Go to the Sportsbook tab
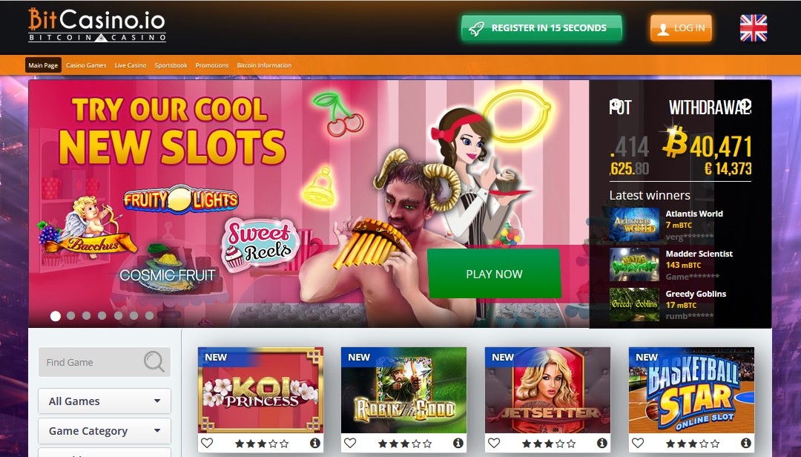The width and height of the screenshot is (801, 457). 171,65
